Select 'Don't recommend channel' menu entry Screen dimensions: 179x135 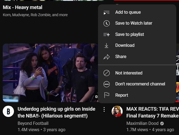tap(140, 84)
